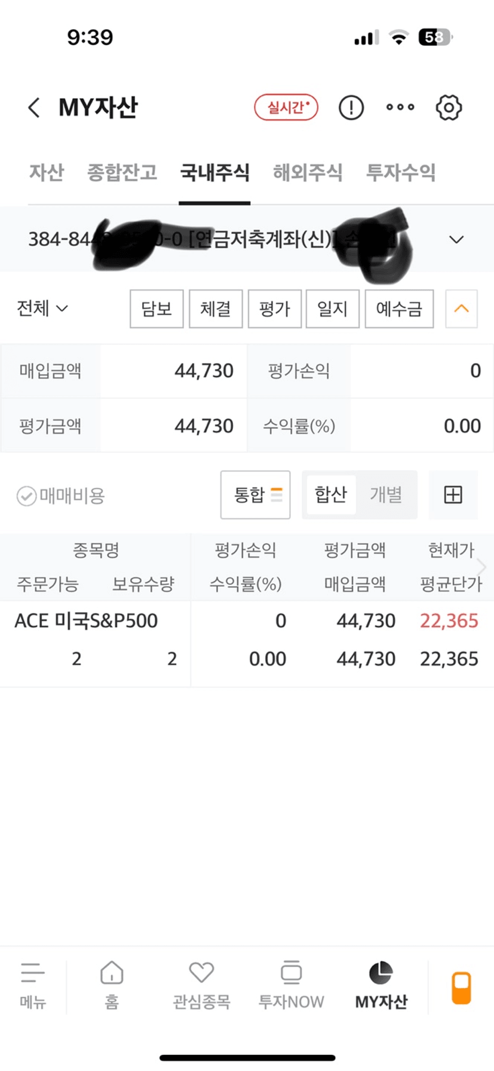Select the 합산 view option
494x1071 pixels.
[x=331, y=495]
